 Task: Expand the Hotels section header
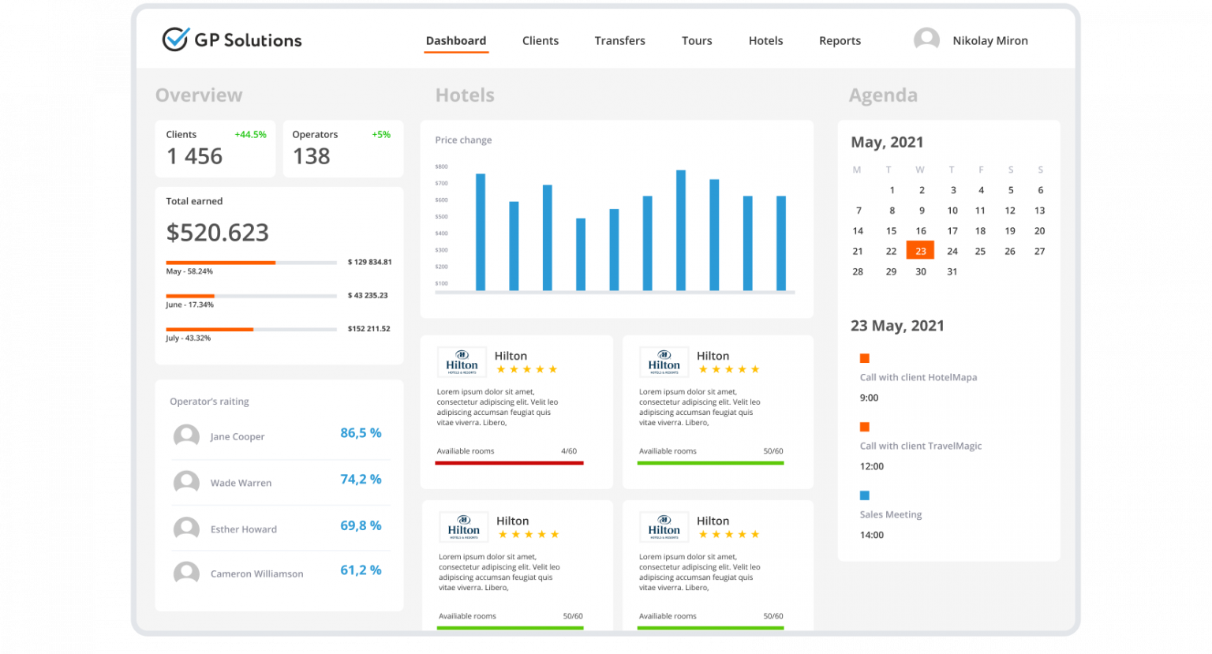coord(465,95)
